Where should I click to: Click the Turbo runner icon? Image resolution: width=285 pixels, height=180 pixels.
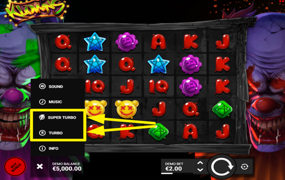coord(42,133)
